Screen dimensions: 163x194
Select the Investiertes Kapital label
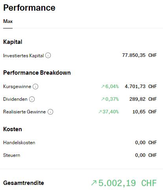[x=23, y=56]
